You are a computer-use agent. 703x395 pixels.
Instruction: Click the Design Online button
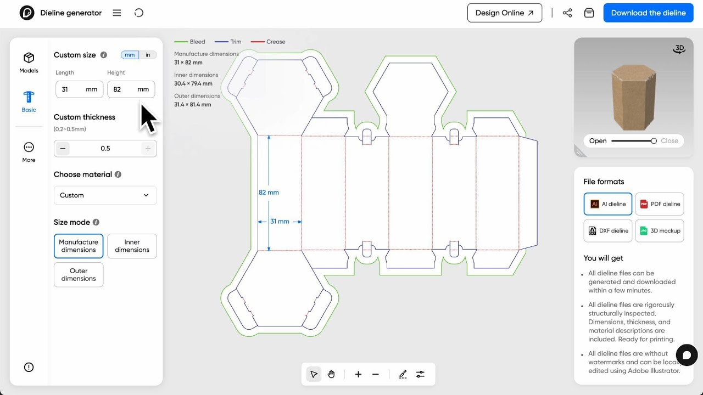tap(504, 13)
